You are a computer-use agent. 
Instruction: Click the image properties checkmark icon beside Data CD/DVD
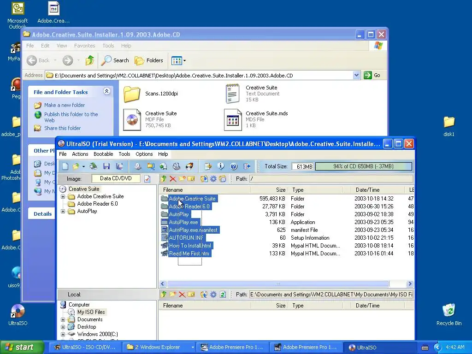(x=147, y=179)
